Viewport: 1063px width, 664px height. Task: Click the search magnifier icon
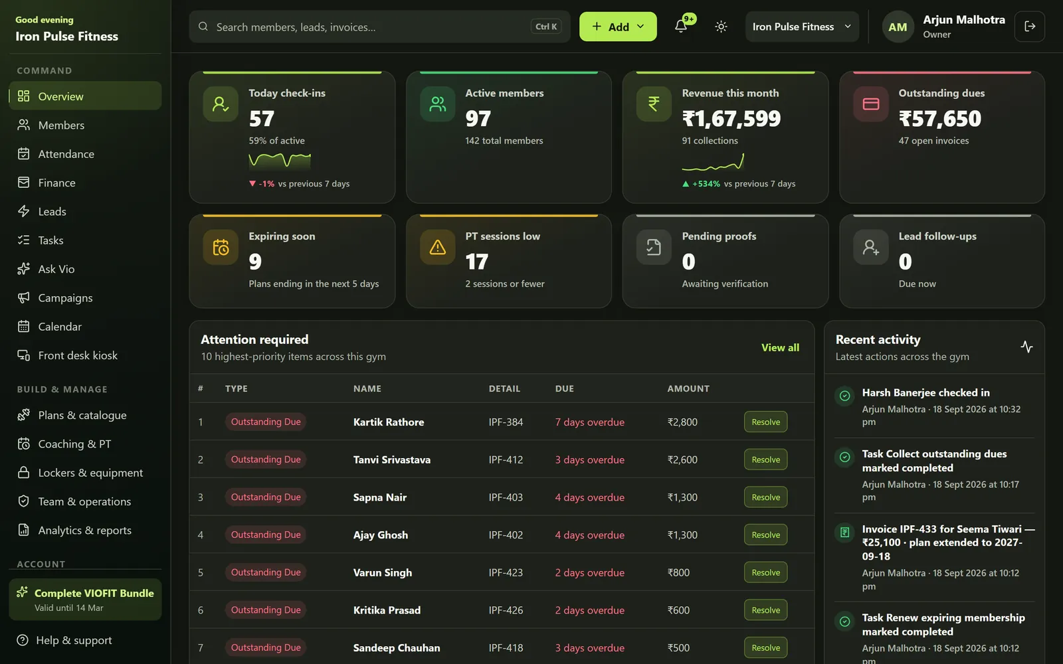pyautogui.click(x=203, y=27)
